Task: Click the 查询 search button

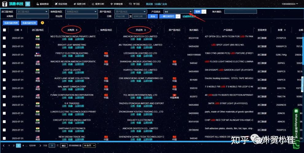Action: (x=153, y=17)
